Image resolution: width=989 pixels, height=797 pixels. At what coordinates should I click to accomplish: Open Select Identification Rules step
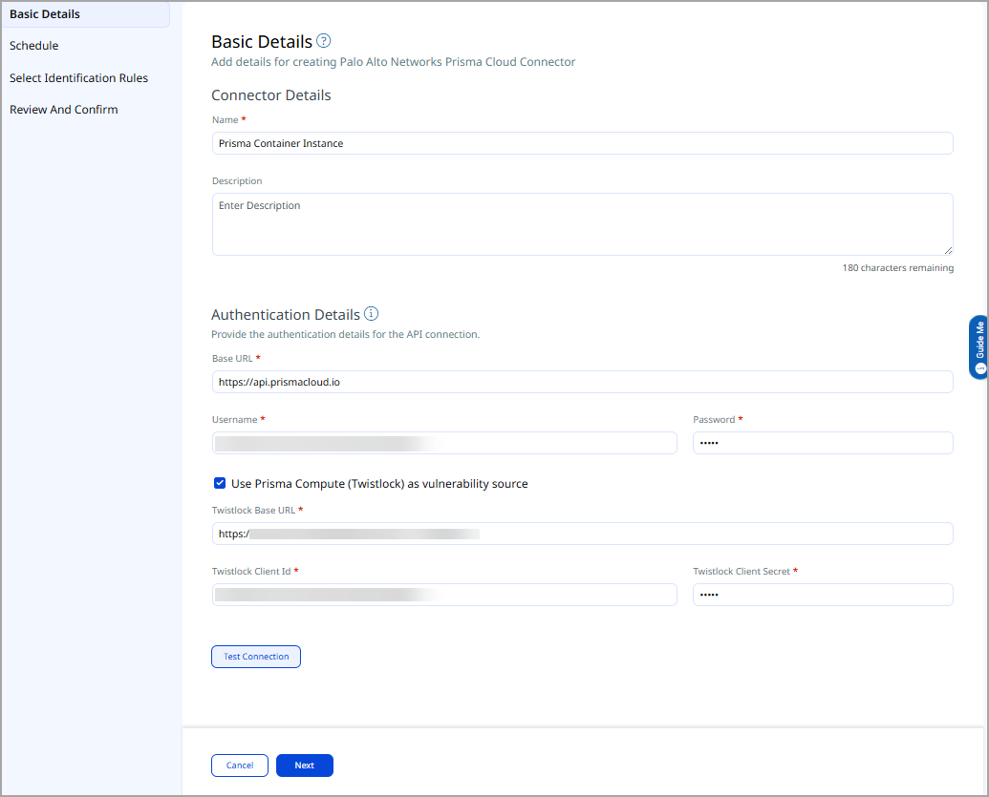click(x=78, y=78)
